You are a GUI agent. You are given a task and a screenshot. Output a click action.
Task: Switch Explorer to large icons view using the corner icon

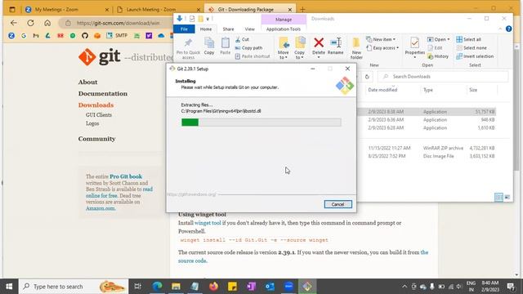point(507,198)
